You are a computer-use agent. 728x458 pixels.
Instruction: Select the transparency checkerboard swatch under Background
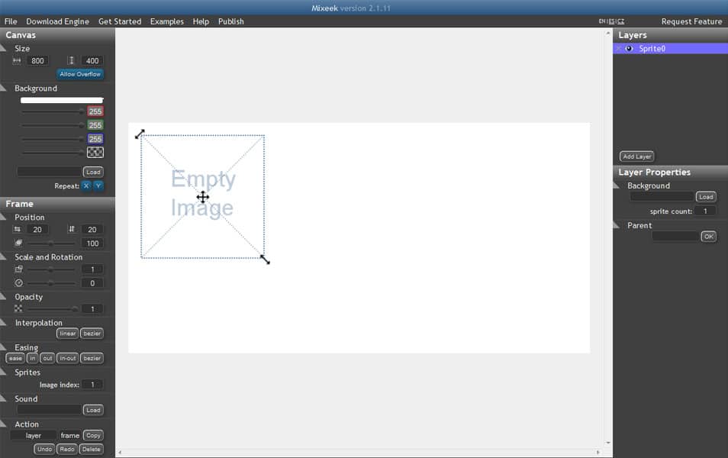pyautogui.click(x=95, y=151)
